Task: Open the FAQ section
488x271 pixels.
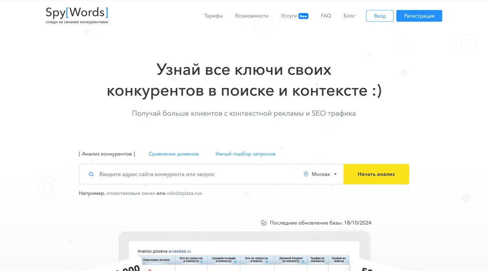Action: point(326,16)
